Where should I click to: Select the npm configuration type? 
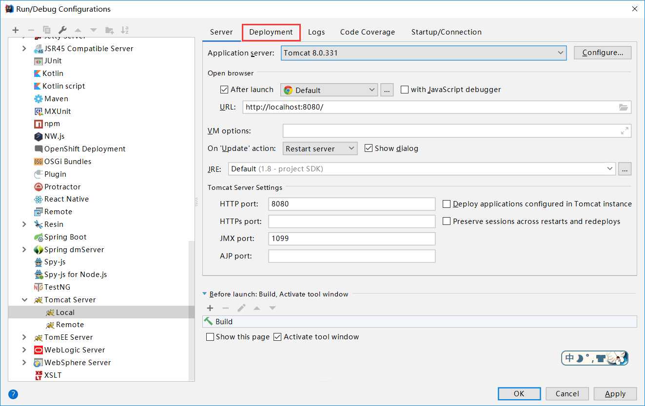[47, 124]
